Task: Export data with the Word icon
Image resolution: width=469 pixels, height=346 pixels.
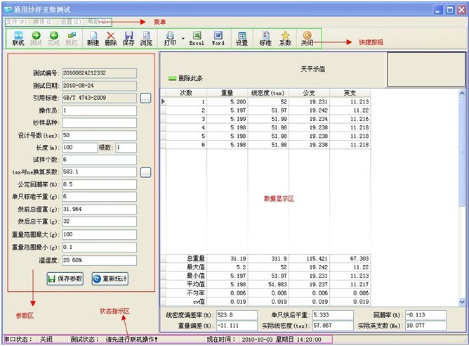Action: pos(218,38)
